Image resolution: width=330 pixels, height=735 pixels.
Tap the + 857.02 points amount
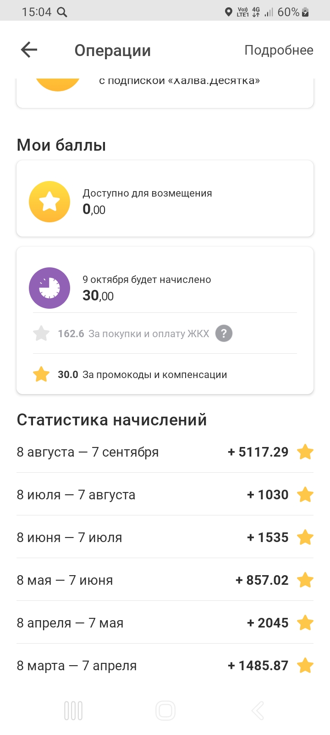(x=262, y=580)
